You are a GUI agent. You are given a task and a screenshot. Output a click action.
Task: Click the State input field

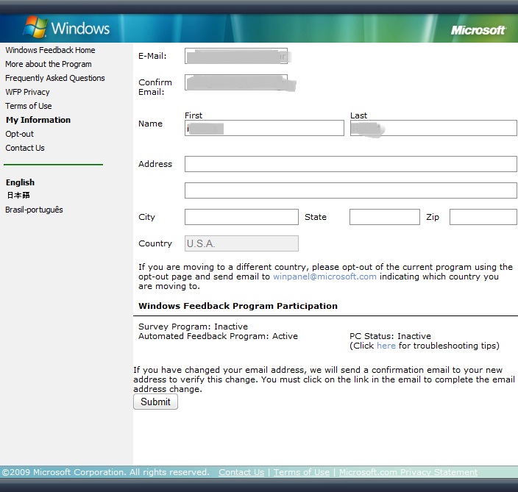tap(385, 217)
